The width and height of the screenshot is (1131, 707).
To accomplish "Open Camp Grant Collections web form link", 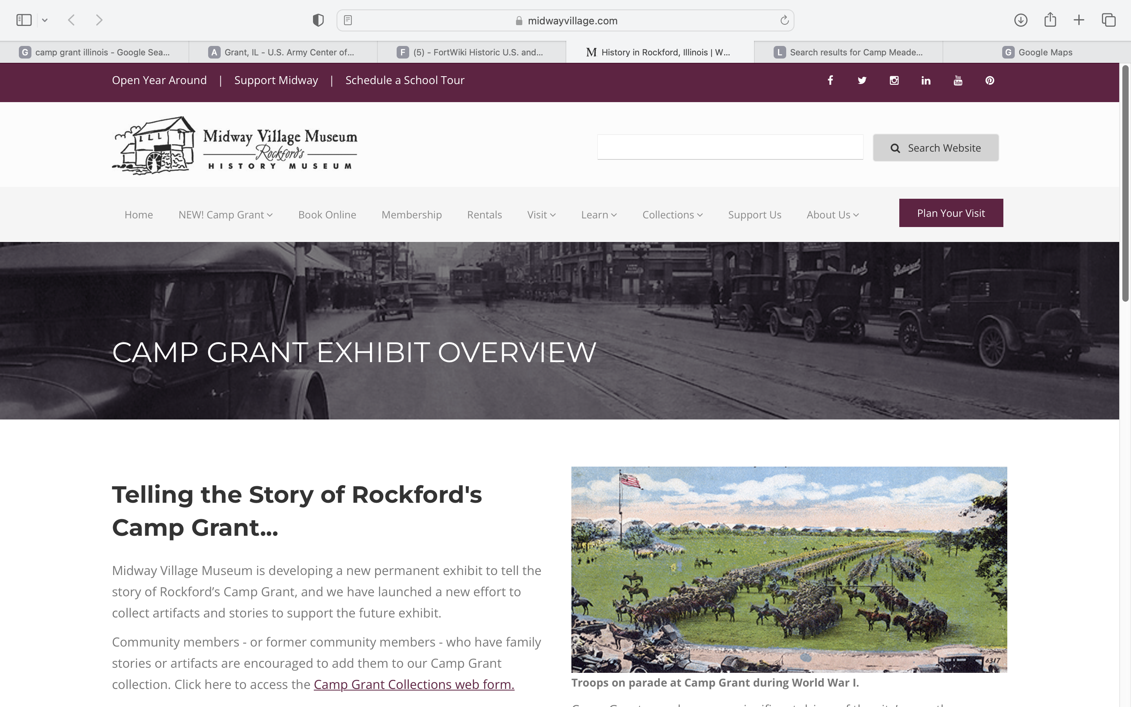I will [x=414, y=684].
